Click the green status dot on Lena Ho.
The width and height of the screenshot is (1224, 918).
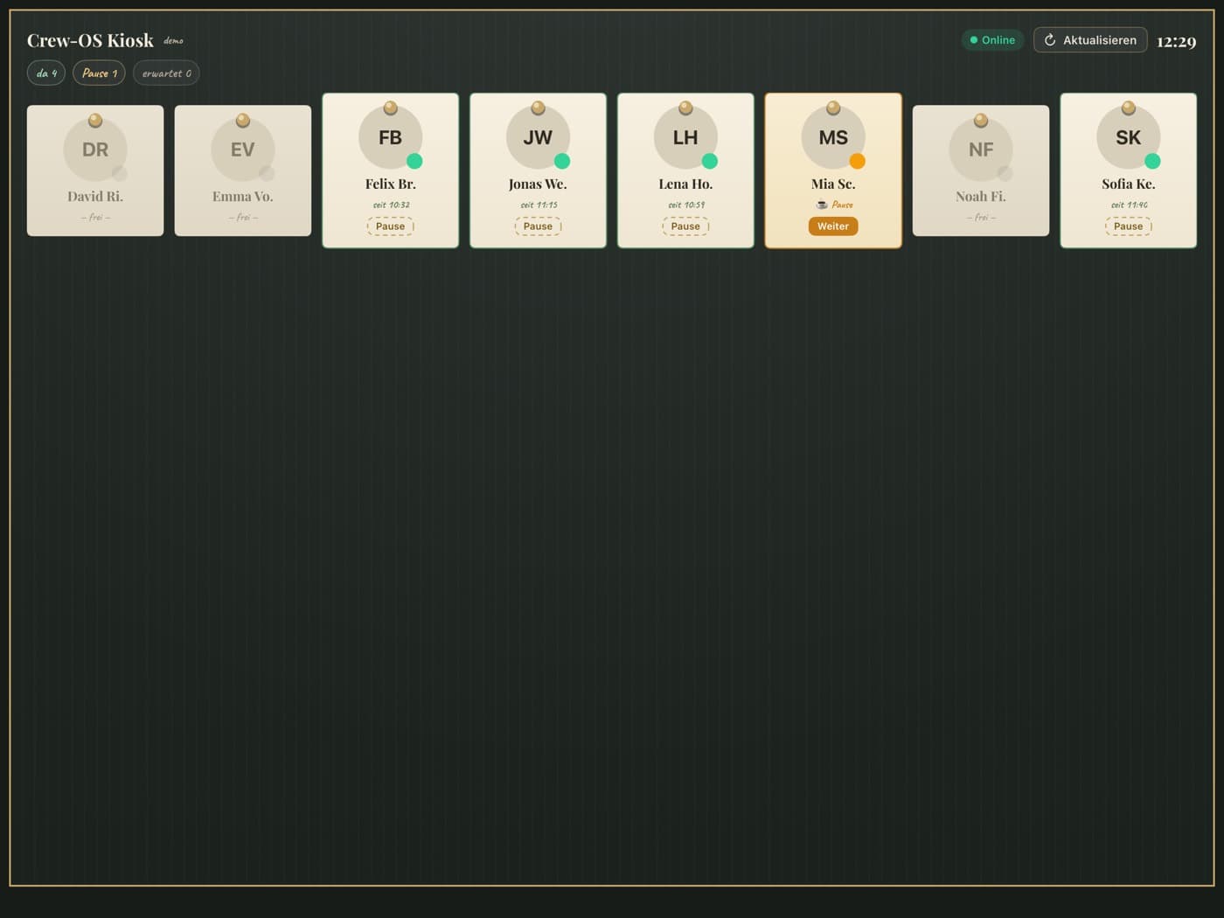(710, 161)
